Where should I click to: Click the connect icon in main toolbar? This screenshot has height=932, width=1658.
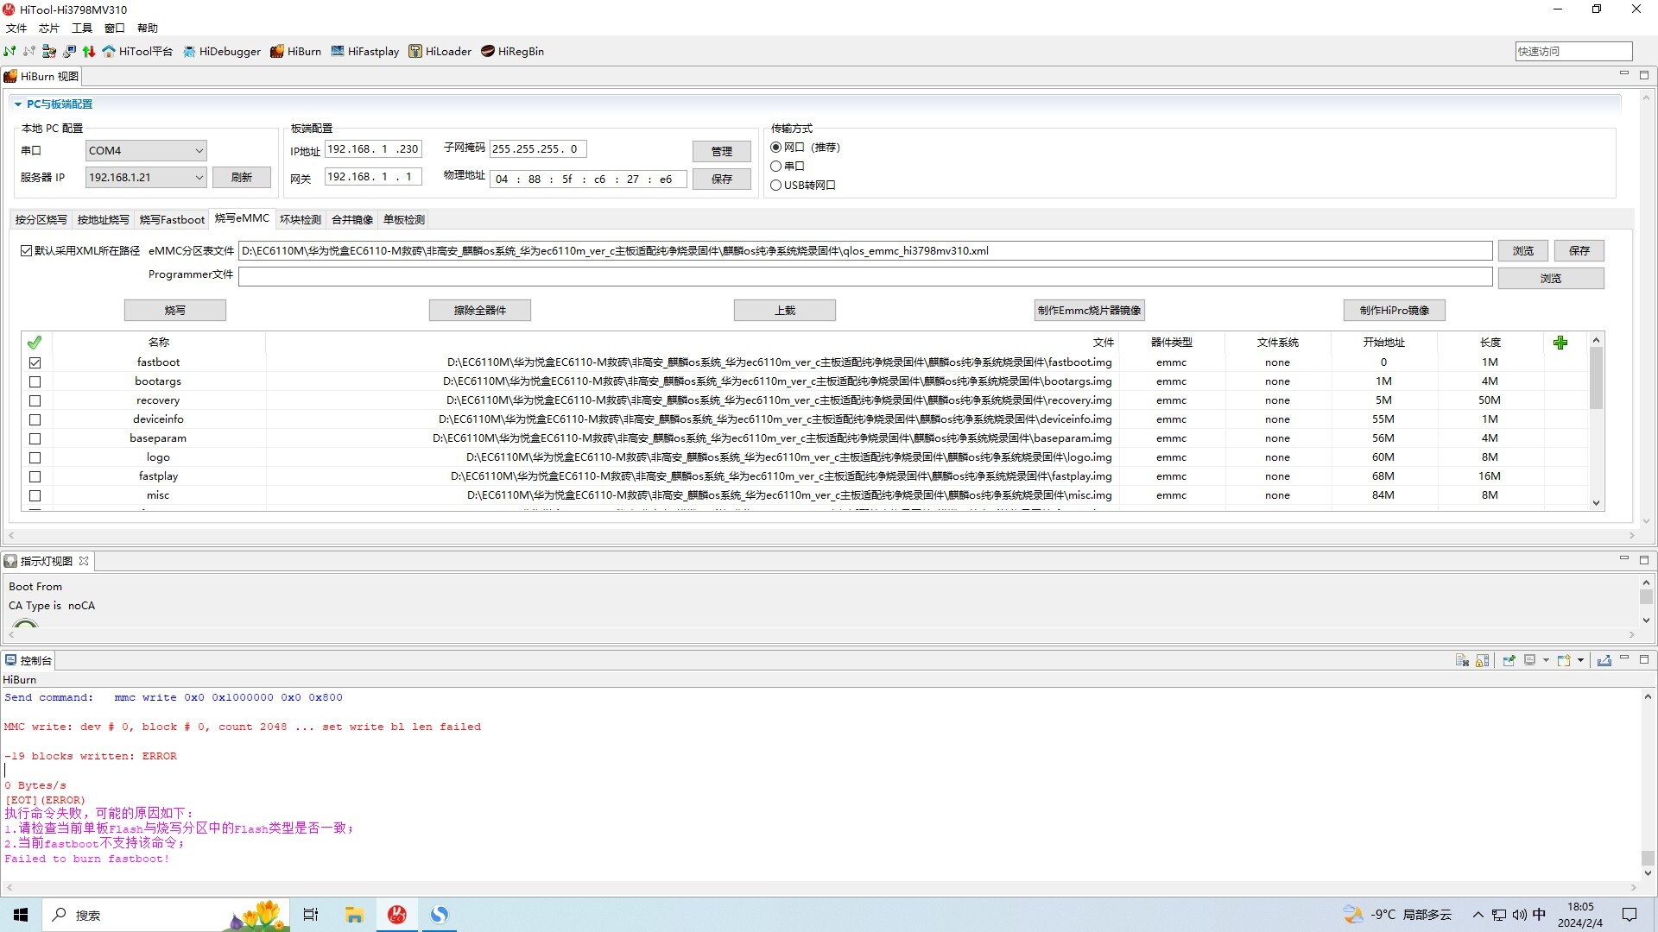tap(9, 51)
